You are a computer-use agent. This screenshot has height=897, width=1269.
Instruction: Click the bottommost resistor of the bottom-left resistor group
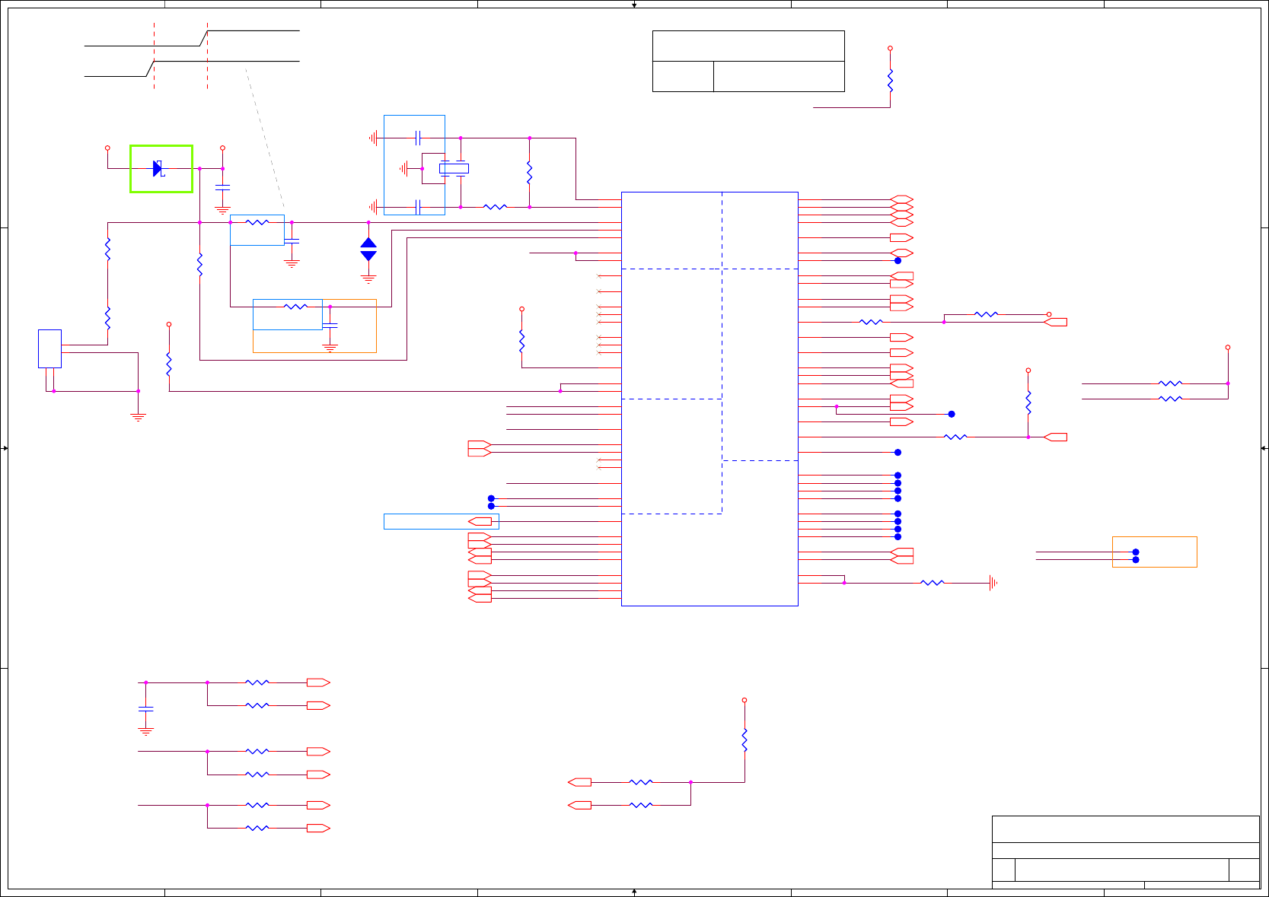tap(257, 828)
